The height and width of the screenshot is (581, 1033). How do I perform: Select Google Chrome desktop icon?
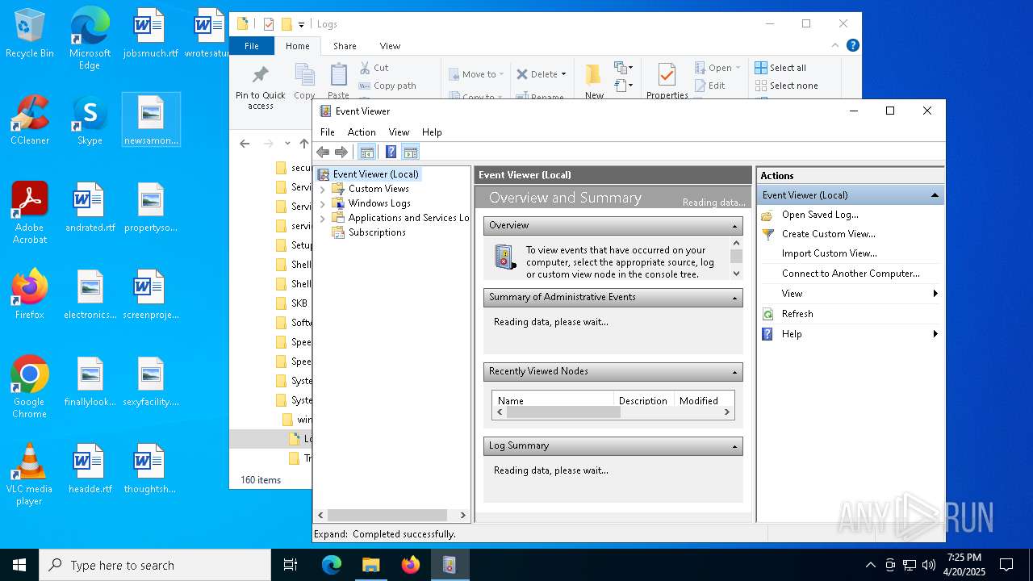coord(30,387)
